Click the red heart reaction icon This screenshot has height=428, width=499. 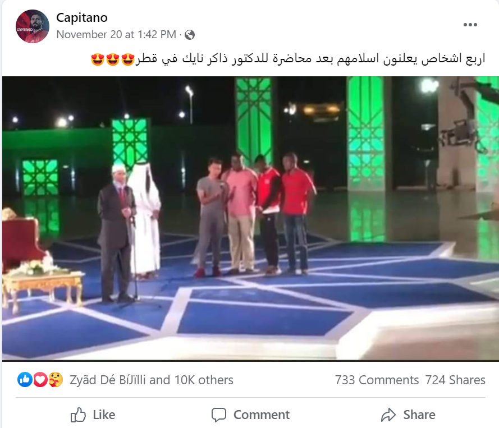click(x=40, y=379)
